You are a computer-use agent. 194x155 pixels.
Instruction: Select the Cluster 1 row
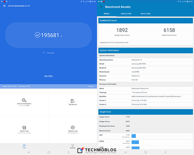[x=145, y=100]
